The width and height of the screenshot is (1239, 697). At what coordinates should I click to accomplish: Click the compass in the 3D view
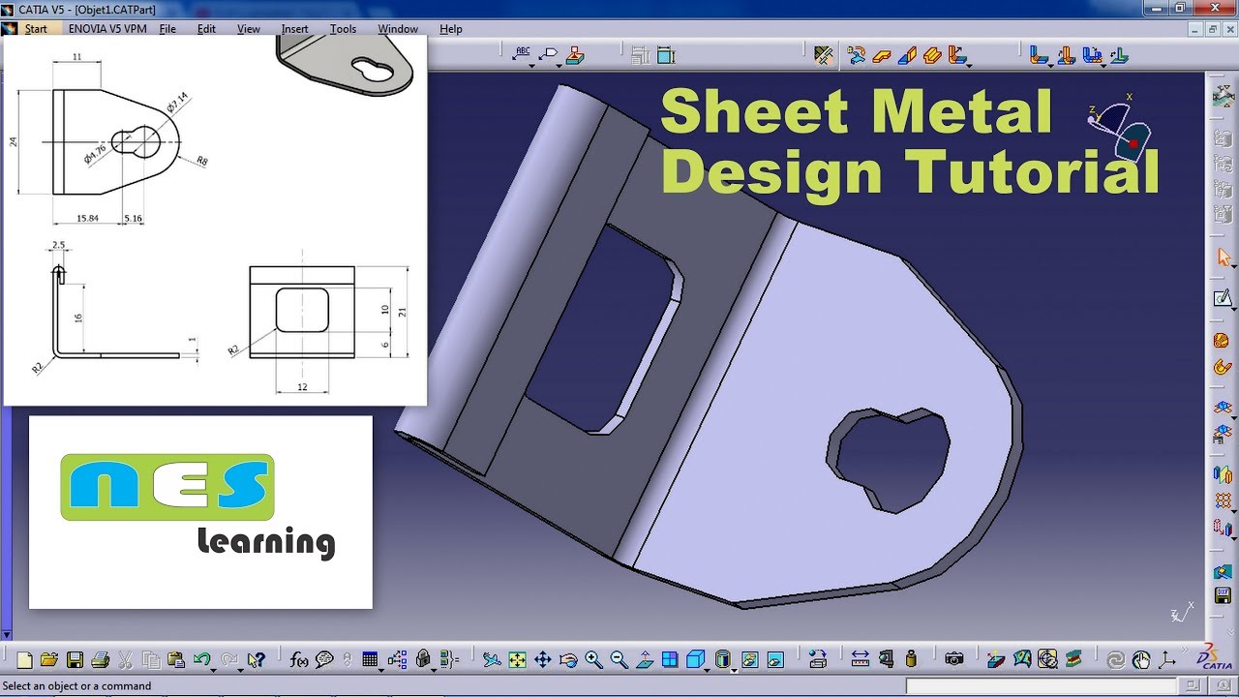coord(1120,129)
